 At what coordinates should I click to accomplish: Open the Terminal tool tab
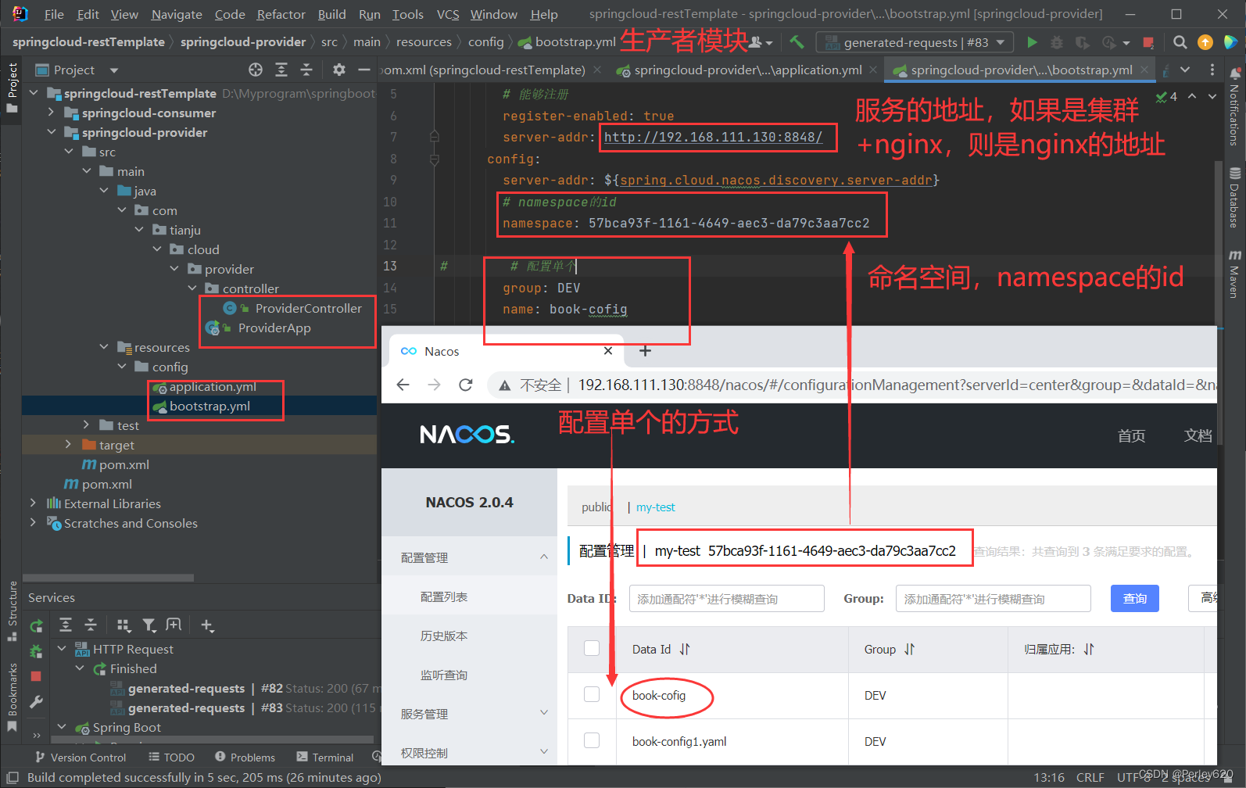pyautogui.click(x=325, y=758)
